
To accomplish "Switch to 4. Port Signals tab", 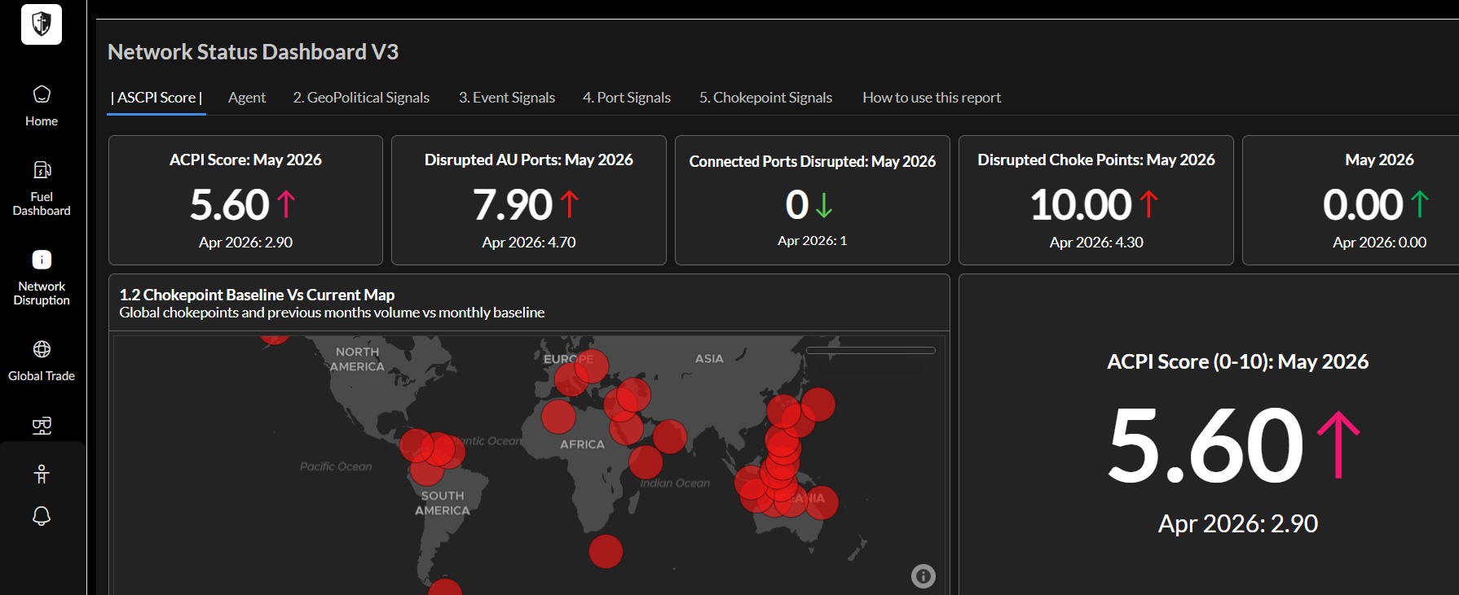I will click(627, 98).
